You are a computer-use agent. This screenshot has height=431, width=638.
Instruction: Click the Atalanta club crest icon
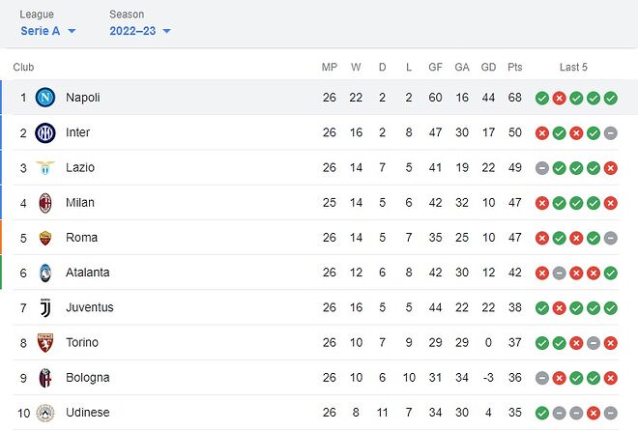coord(44,273)
